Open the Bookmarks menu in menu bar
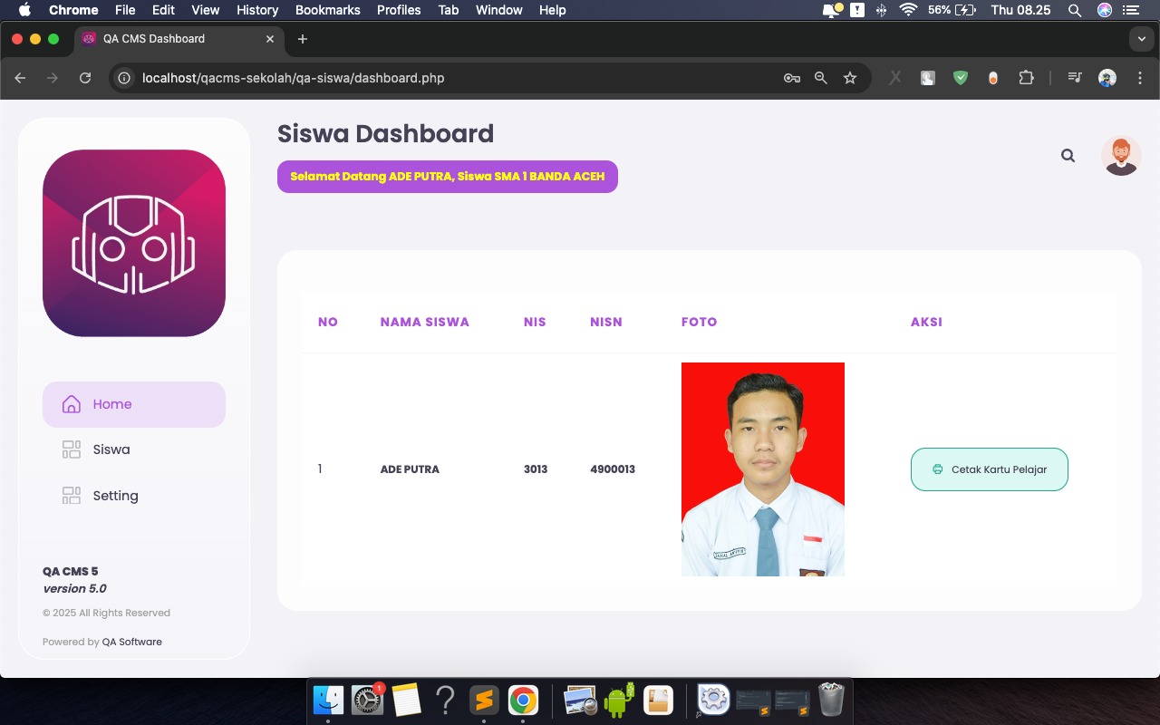This screenshot has height=725, width=1160. [x=327, y=10]
